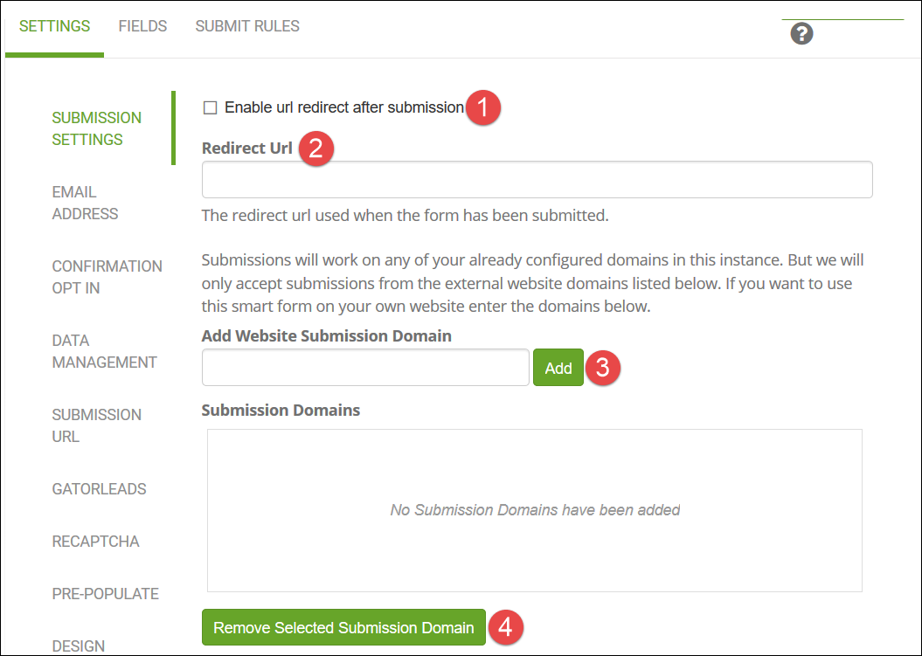The height and width of the screenshot is (656, 922).
Task: Select the Settings tab
Action: click(x=54, y=26)
